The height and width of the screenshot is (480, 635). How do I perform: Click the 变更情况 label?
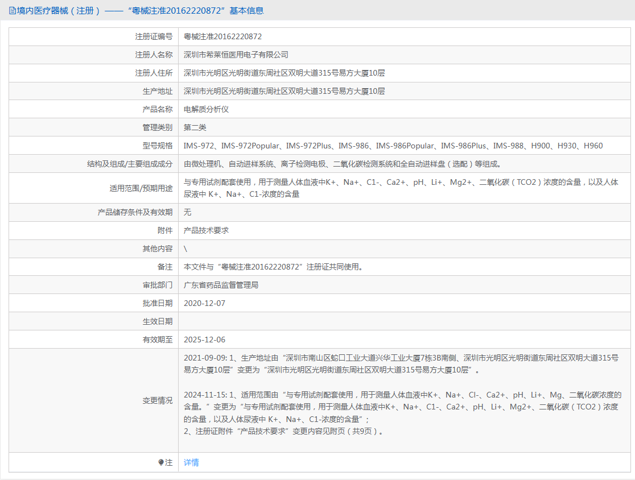point(158,400)
